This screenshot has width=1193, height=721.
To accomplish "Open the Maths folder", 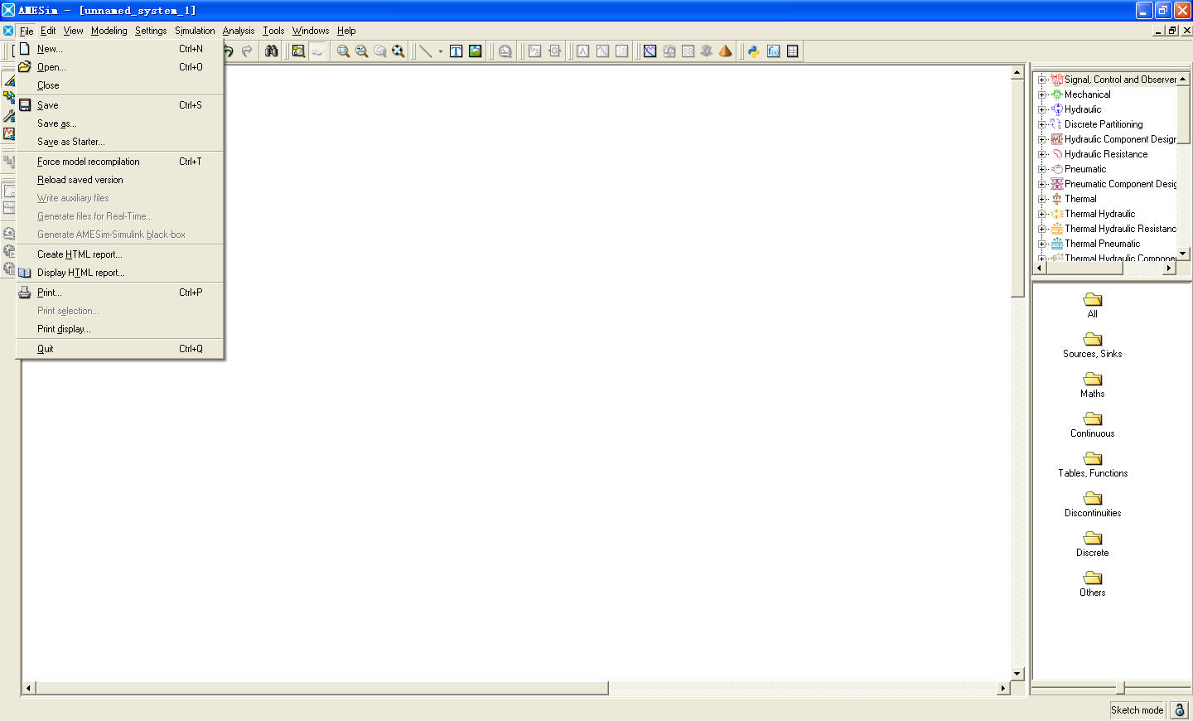I will click(x=1093, y=385).
